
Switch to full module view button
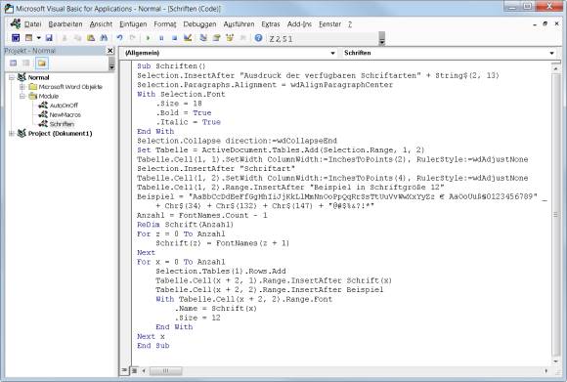(134, 370)
